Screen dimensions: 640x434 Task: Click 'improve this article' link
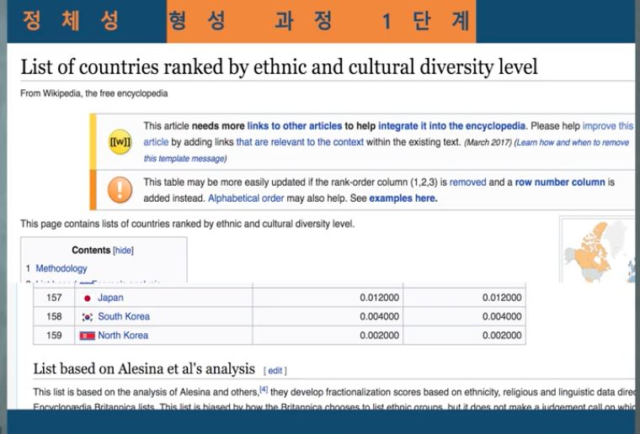coord(608,126)
